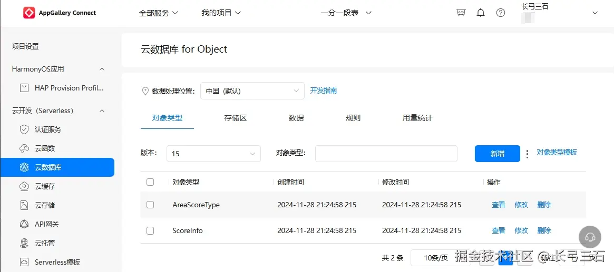Click the blue 新增 button
The image size is (614, 272).
coord(497,154)
